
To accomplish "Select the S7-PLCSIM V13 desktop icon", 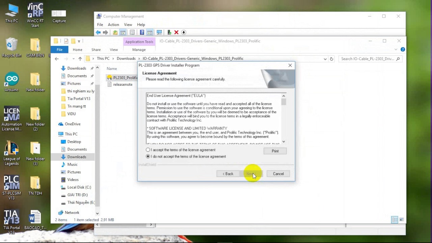I will pos(11,188).
